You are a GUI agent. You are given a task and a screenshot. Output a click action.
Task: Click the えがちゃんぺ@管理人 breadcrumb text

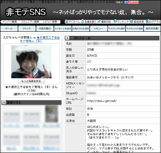tap(17, 38)
